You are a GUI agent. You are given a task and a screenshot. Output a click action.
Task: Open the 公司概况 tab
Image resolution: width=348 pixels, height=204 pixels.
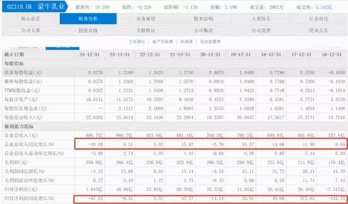pos(203,30)
